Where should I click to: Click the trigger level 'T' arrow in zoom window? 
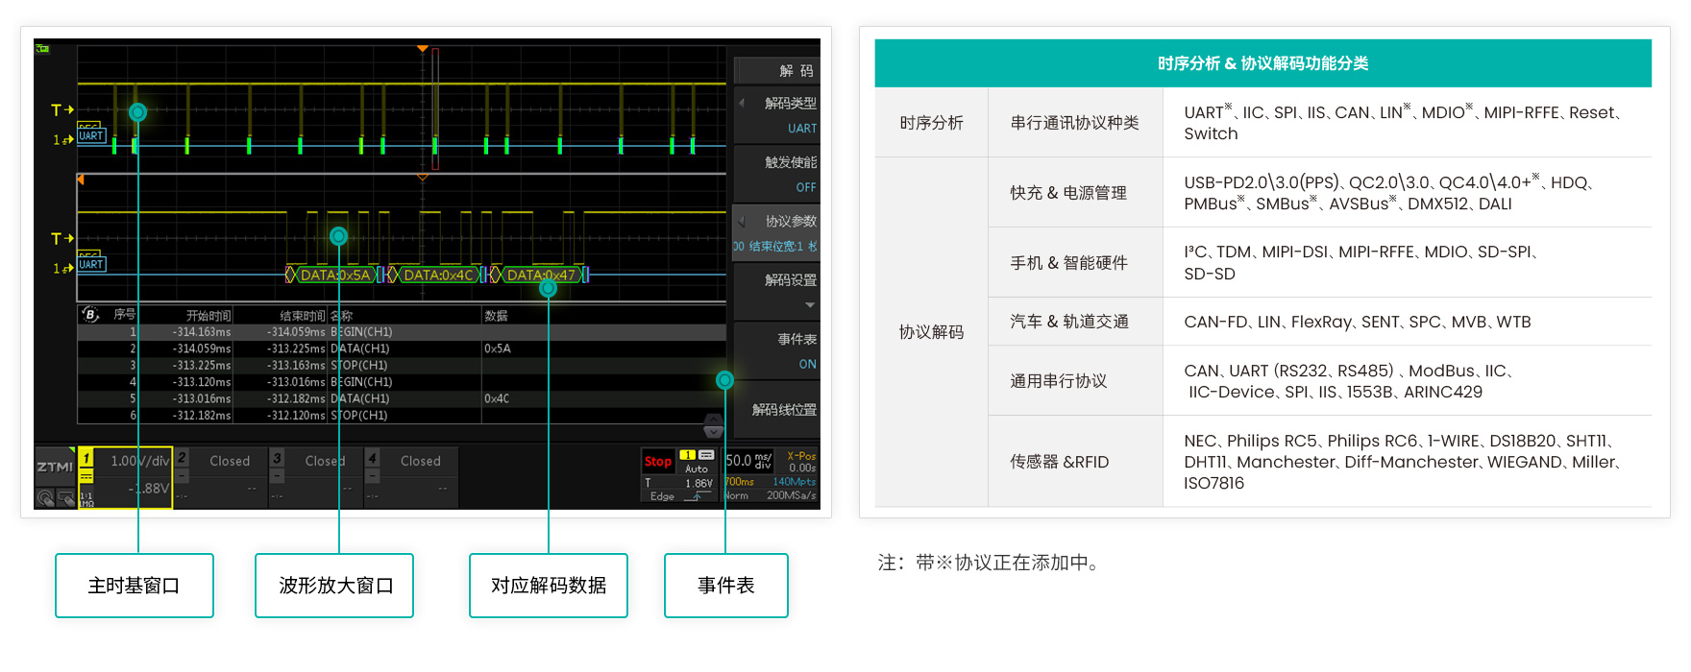pos(61,238)
